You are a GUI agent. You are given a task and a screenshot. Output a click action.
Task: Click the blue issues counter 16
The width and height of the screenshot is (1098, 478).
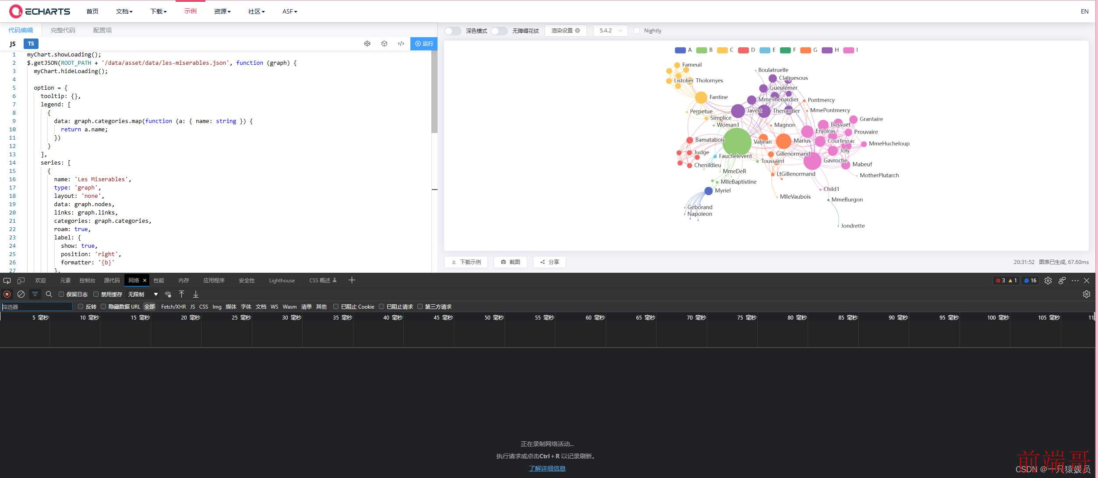(1030, 281)
